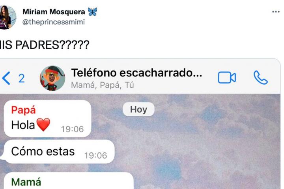Start a video call in the group chat
The height and width of the screenshot is (189, 284).
point(227,78)
